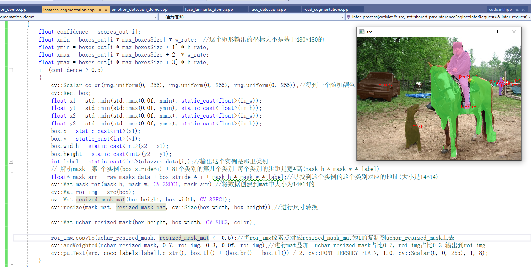Click the 'src' window title text

[369, 32]
